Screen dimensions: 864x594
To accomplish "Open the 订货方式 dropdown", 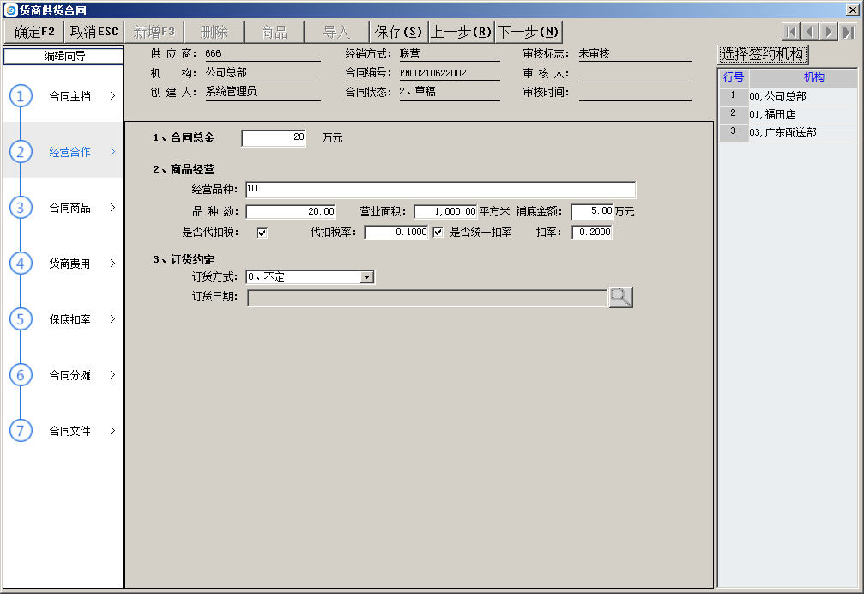I will tap(367, 277).
